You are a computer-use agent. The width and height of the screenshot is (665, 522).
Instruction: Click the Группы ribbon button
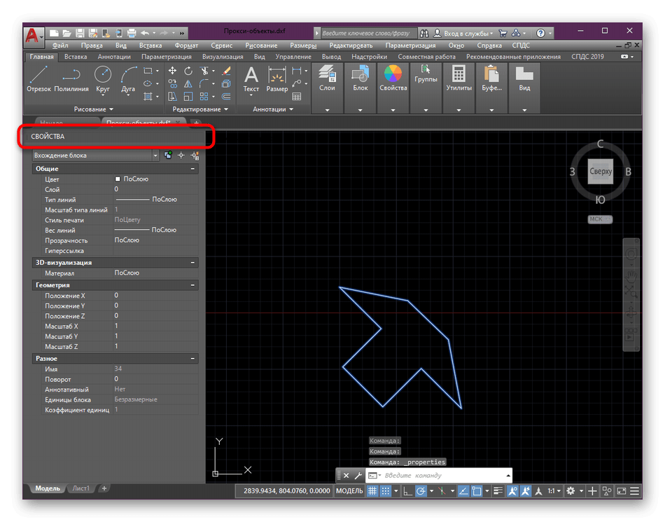[x=426, y=75]
